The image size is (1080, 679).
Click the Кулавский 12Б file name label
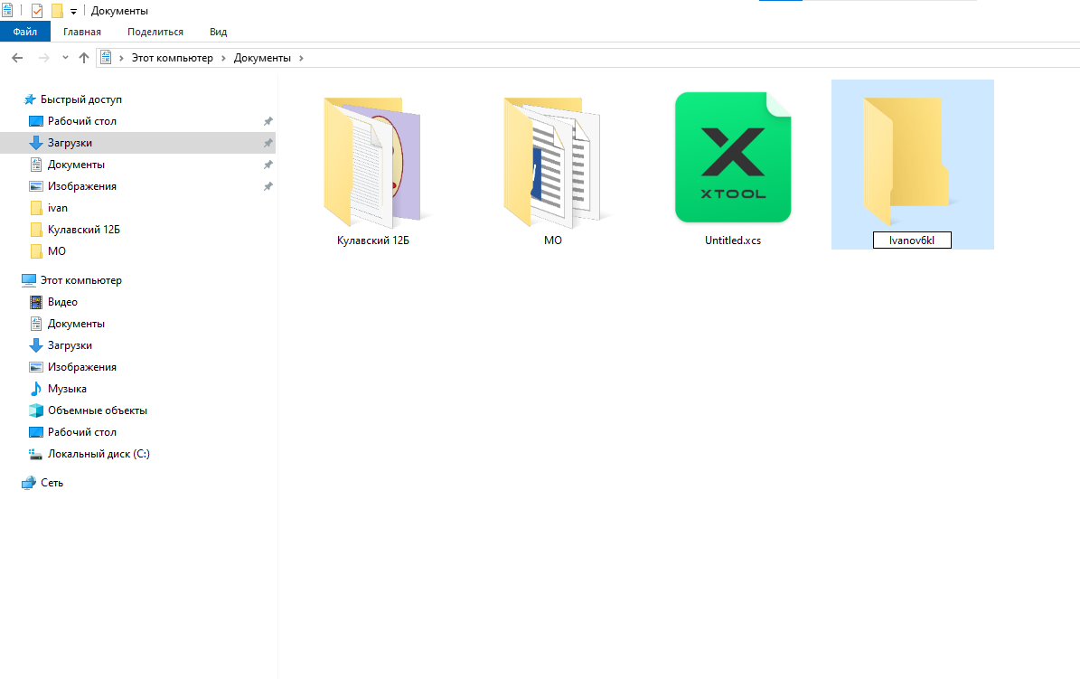pos(372,240)
